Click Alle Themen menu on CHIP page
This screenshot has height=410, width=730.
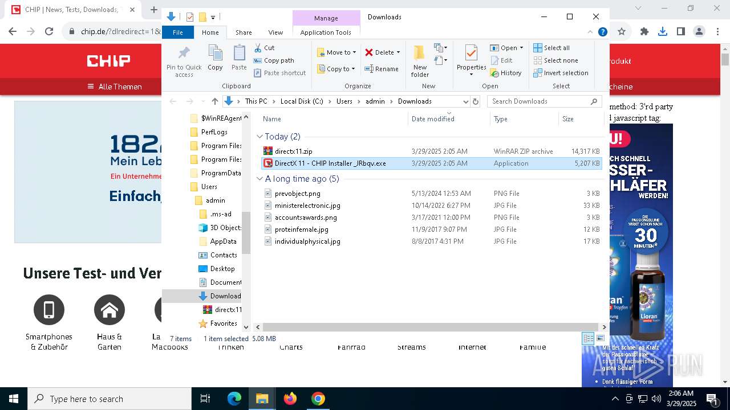pyautogui.click(x=114, y=87)
